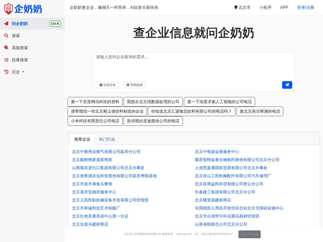Viewport: 323px width, 242px height.
Task: Open 全国残疾人用品开发供应总站北京无障碍设施中心
Action: 239,208
